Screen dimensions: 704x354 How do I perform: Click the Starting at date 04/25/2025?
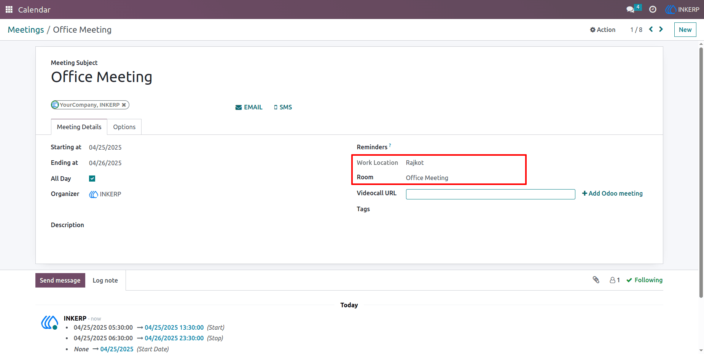pos(105,147)
